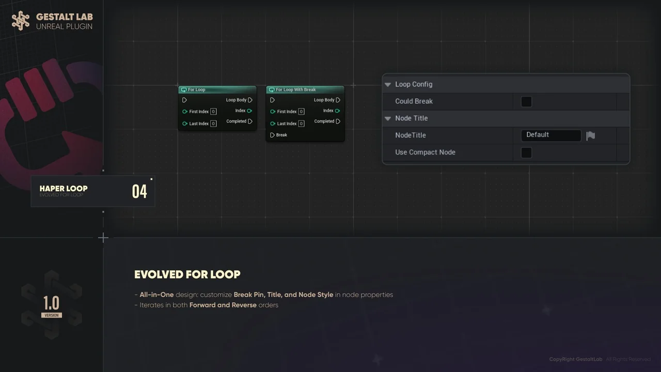Collapse the Node Title section
The width and height of the screenshot is (661, 372).
pos(388,118)
